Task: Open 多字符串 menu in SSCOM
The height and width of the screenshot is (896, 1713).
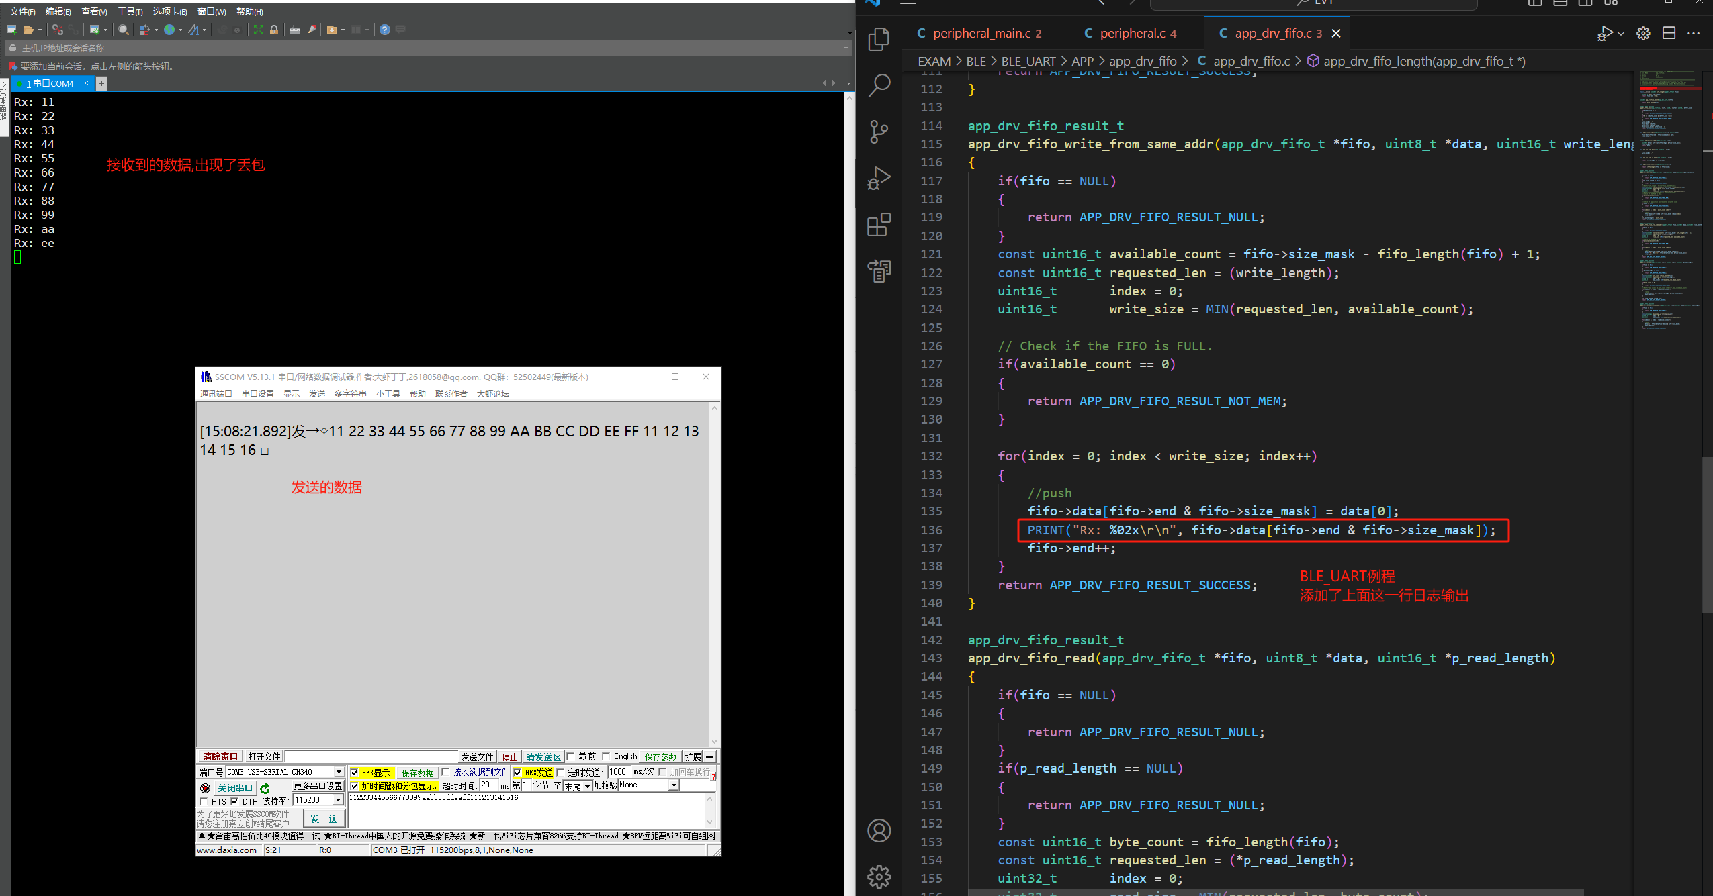Action: tap(351, 393)
